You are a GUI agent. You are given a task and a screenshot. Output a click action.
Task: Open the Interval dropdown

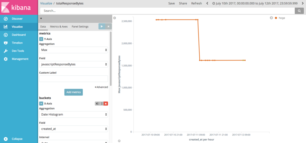tap(74, 142)
